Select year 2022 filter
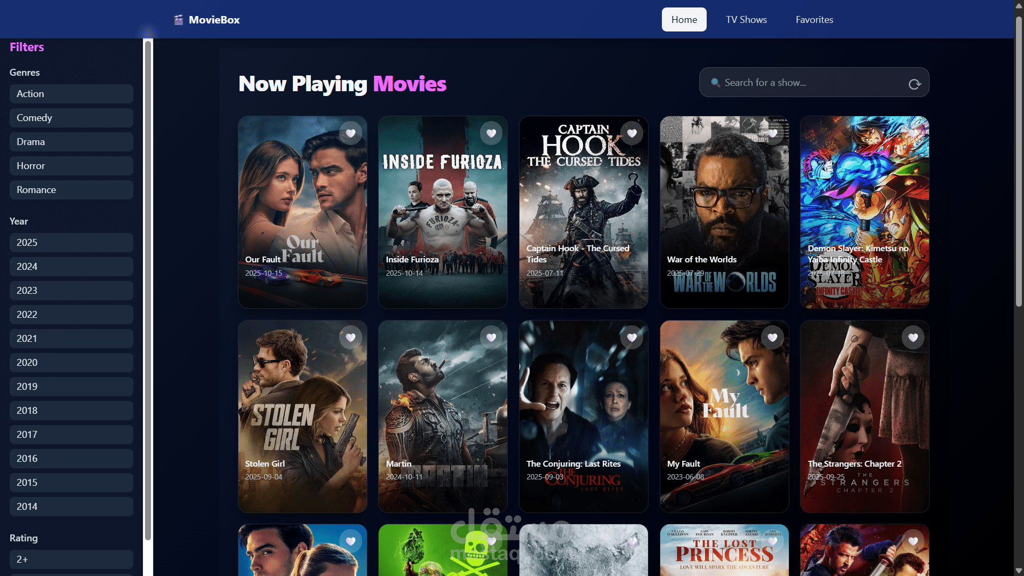Screen dimensions: 1024x576 (71, 315)
